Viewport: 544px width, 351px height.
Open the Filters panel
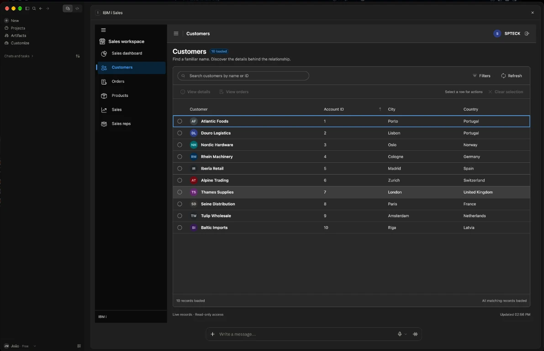click(x=481, y=76)
